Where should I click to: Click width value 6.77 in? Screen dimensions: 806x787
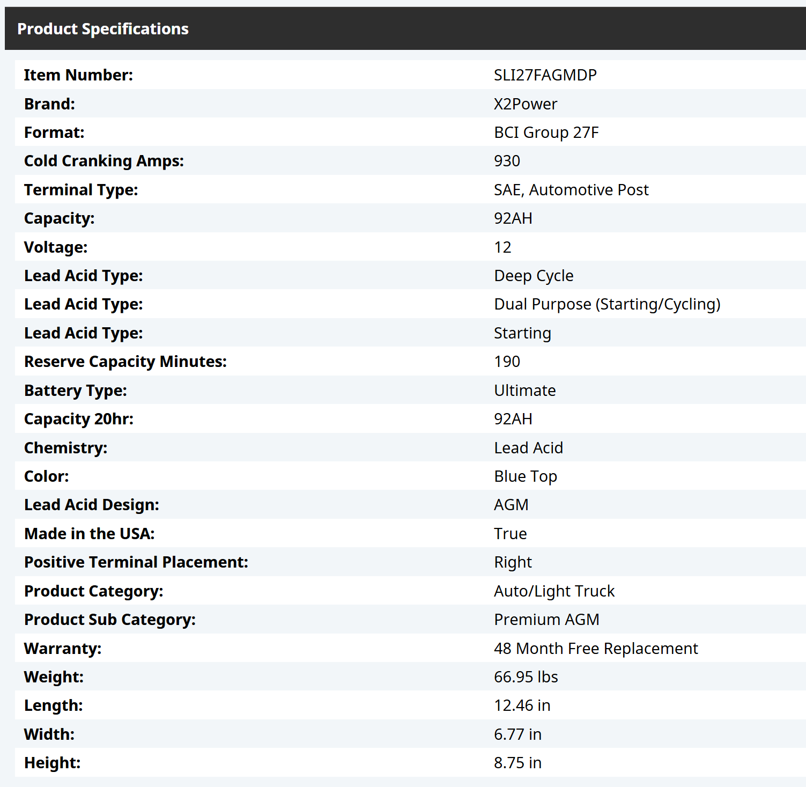[517, 734]
